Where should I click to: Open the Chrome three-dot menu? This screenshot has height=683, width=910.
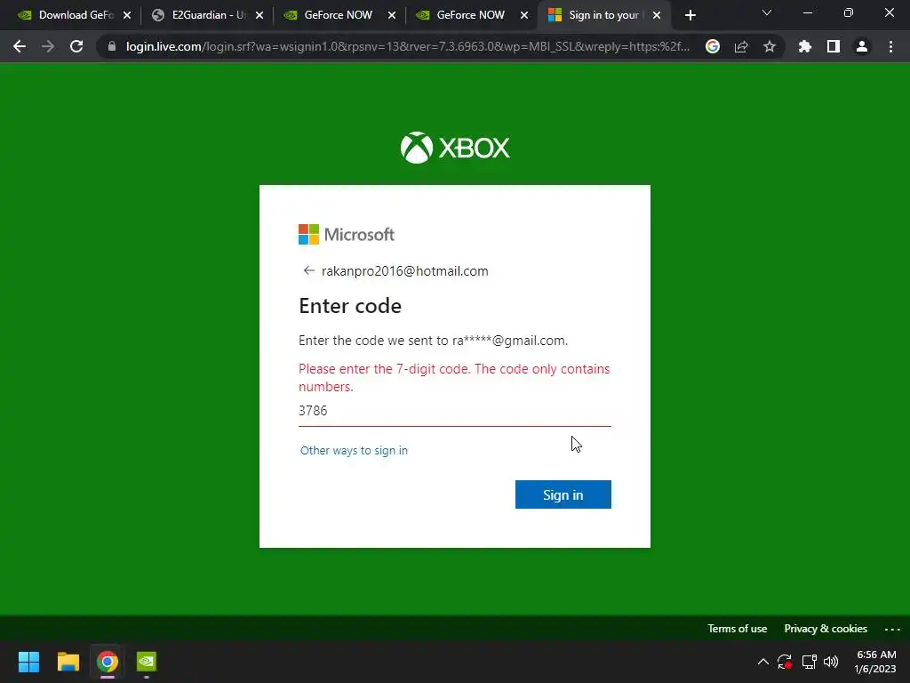[890, 46]
